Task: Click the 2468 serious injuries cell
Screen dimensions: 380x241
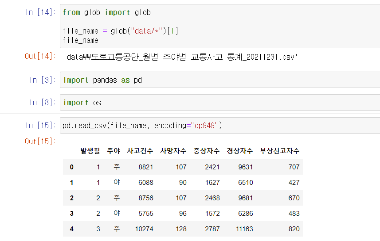Action: [x=212, y=198]
